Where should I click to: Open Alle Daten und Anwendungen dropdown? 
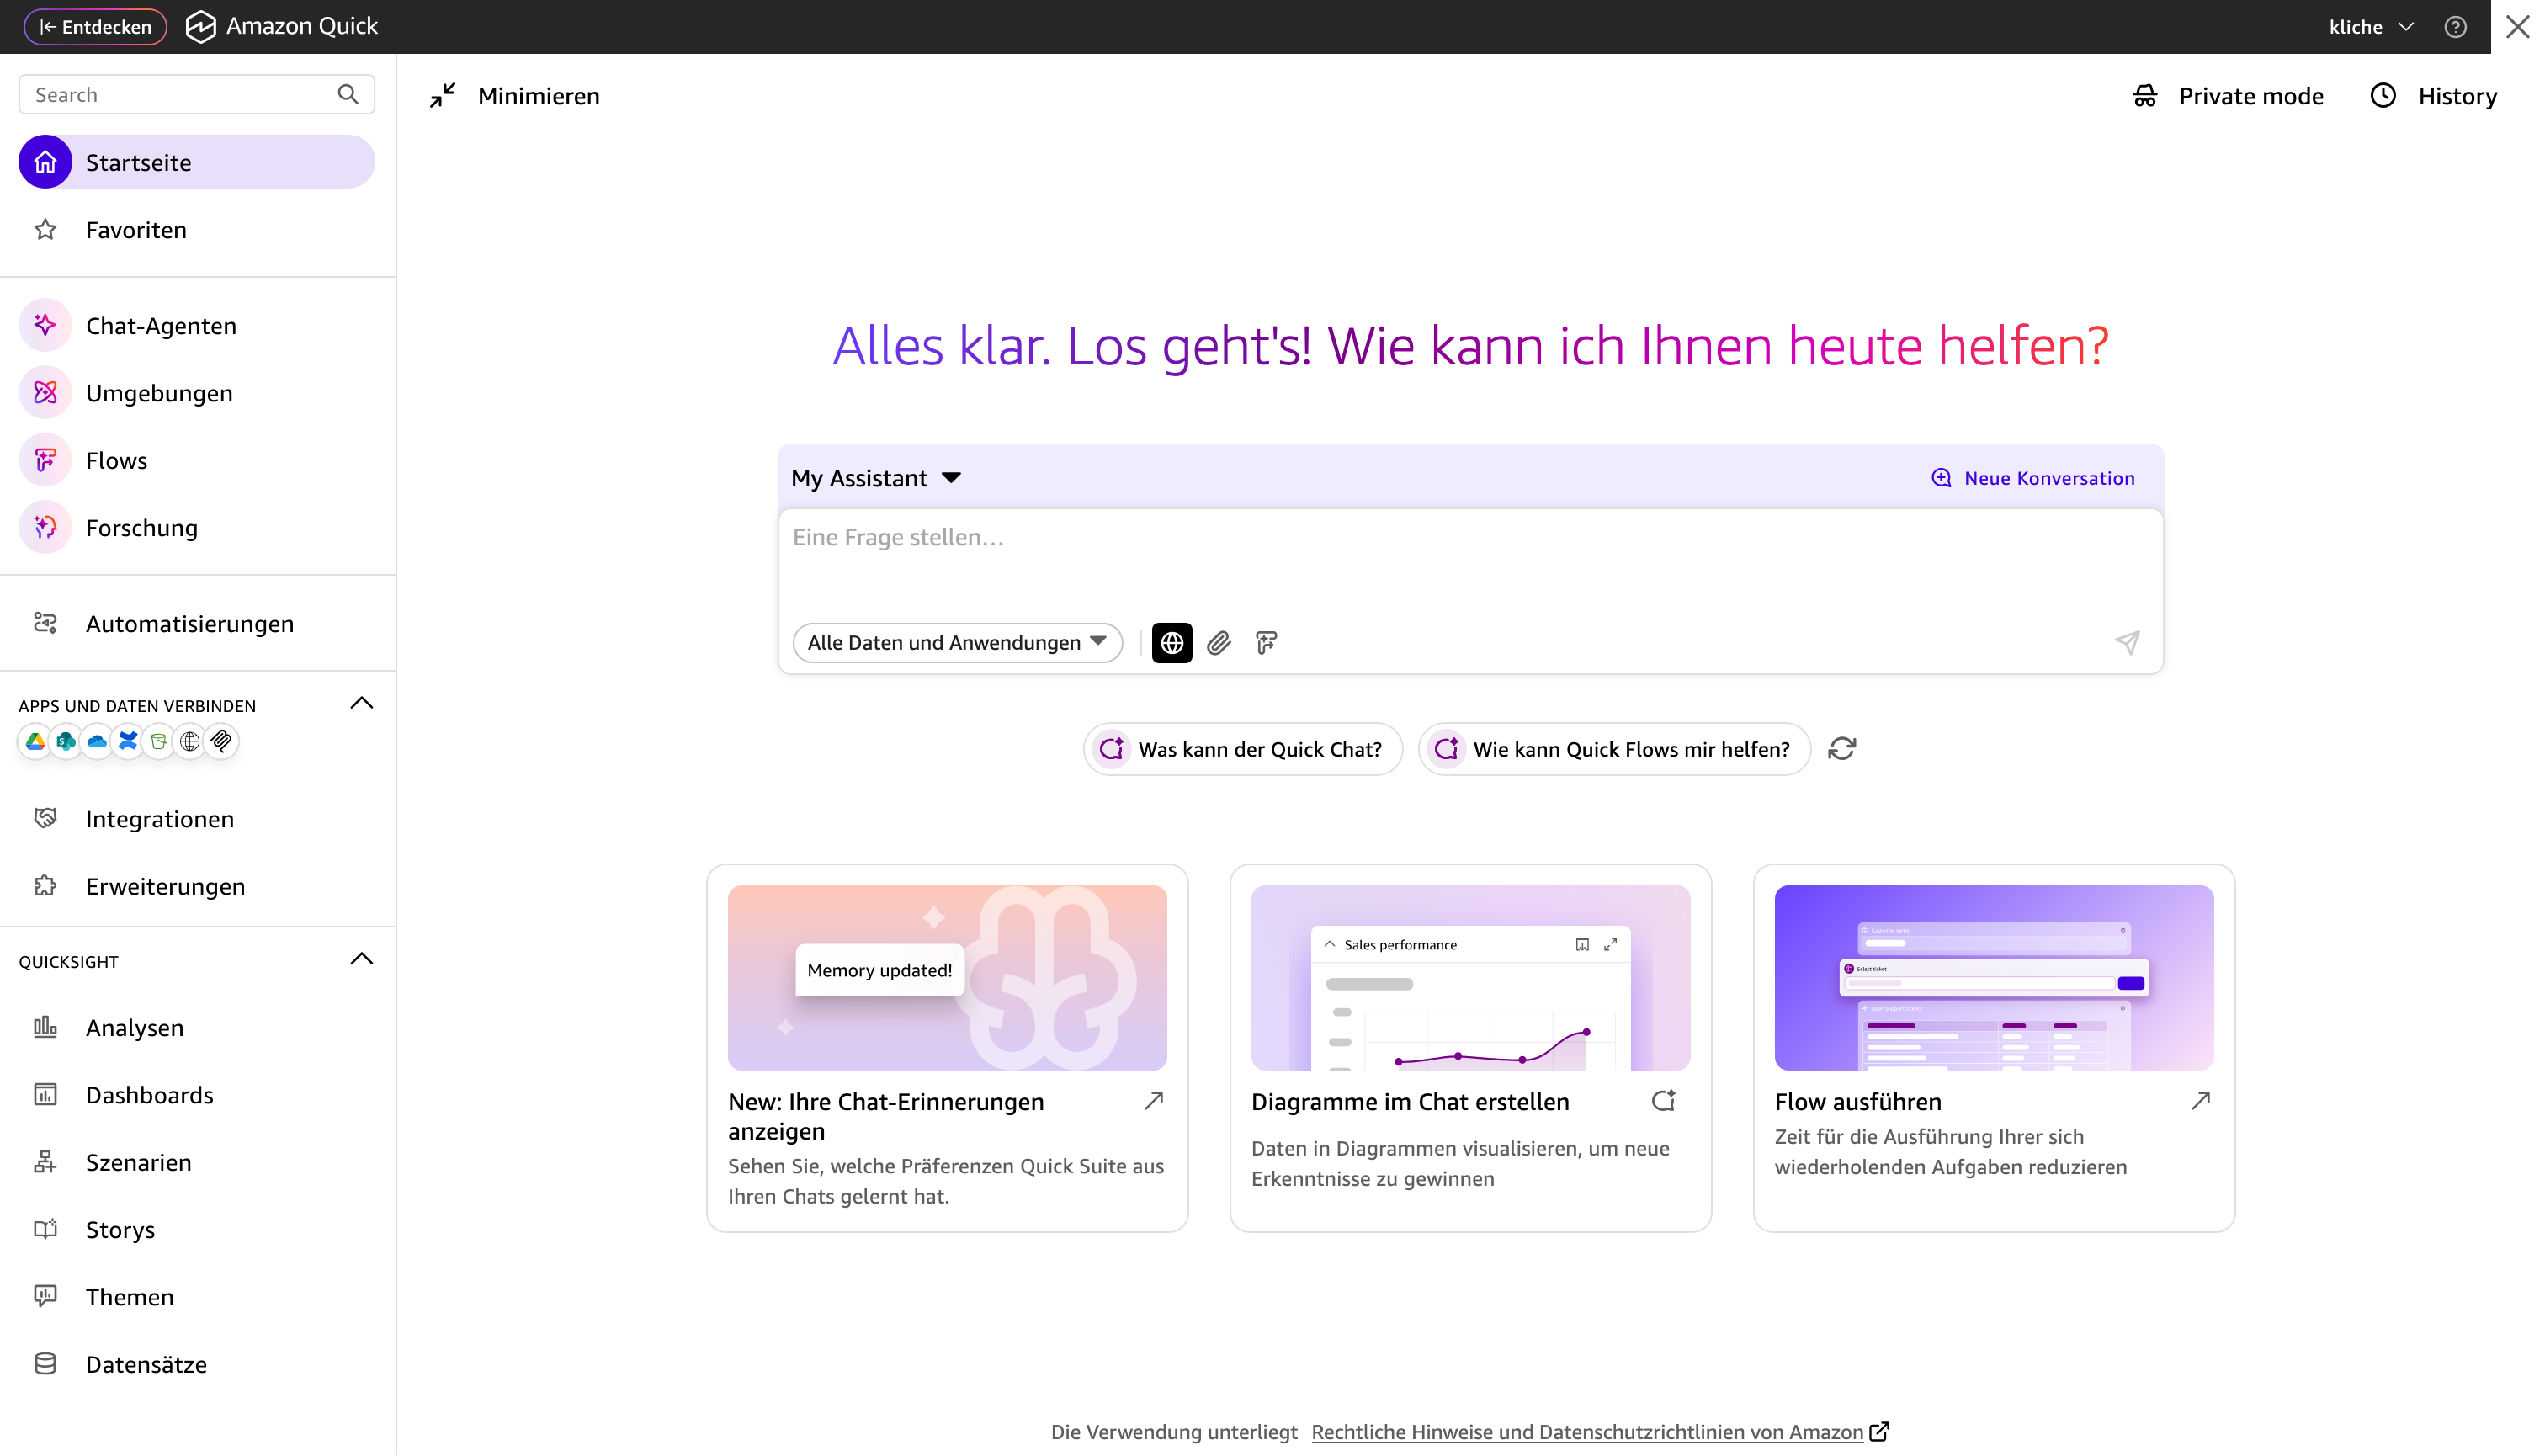(x=956, y=642)
